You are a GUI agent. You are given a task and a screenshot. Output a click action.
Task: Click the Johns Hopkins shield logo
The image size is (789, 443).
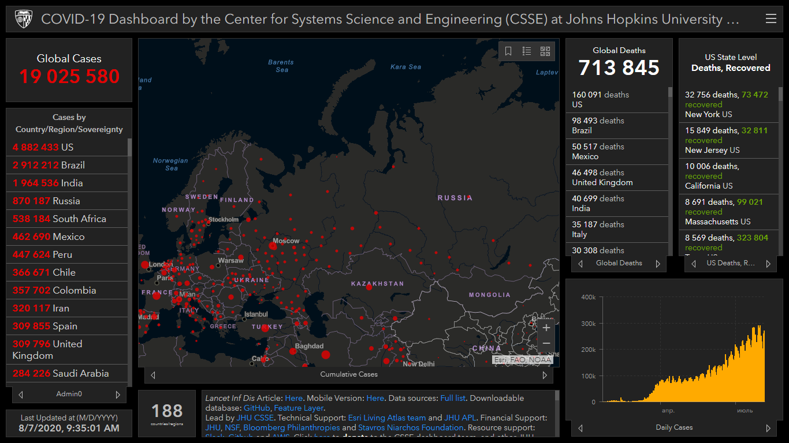click(x=23, y=19)
